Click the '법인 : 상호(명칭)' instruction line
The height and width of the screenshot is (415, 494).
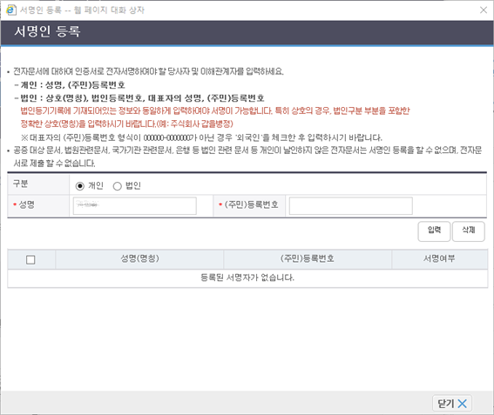point(139,98)
